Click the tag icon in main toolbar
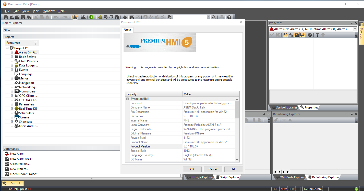Image resolution: width=364 pixels, height=191 pixels. tap(125, 17)
